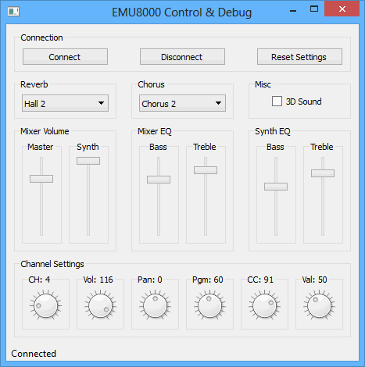The height and width of the screenshot is (367, 365).
Task: Click the CH: 4 channel dial knob
Action: pos(45,305)
